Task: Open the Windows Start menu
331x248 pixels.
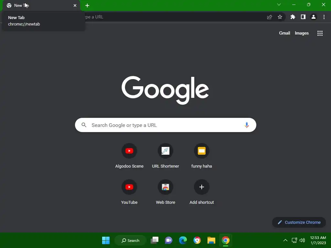Action: coord(106,240)
